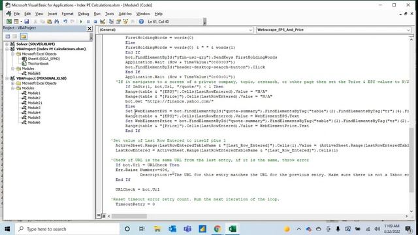The height and width of the screenshot is (235, 418).
Task: Open the Window menu
Action: (143, 14)
